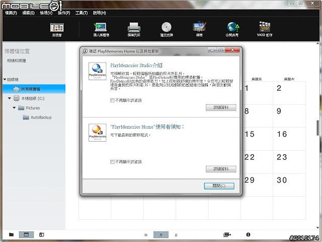Open the VAIO 創作 clapperboard icon
322x242 pixels.
[x=265, y=28]
